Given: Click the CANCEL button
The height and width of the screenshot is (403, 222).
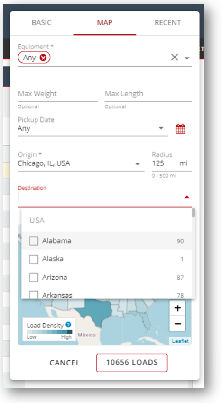Looking at the screenshot, I should [x=65, y=363].
